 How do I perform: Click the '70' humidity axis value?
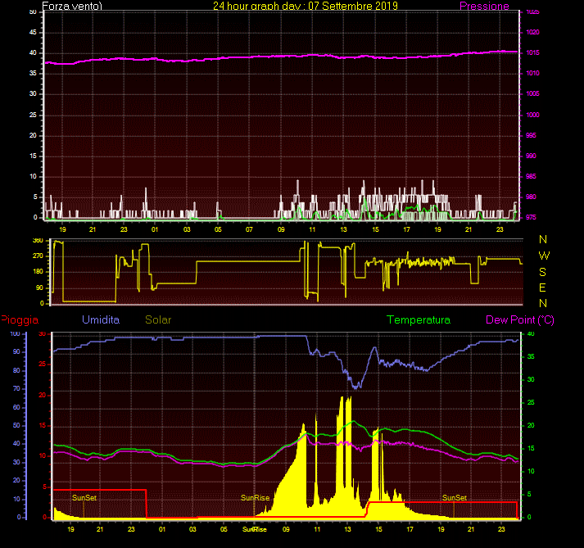click(x=16, y=388)
